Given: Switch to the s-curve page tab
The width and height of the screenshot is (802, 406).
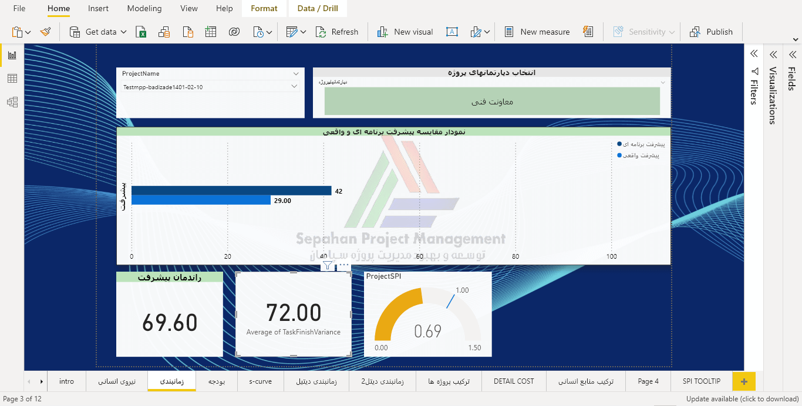Looking at the screenshot, I should click(260, 381).
